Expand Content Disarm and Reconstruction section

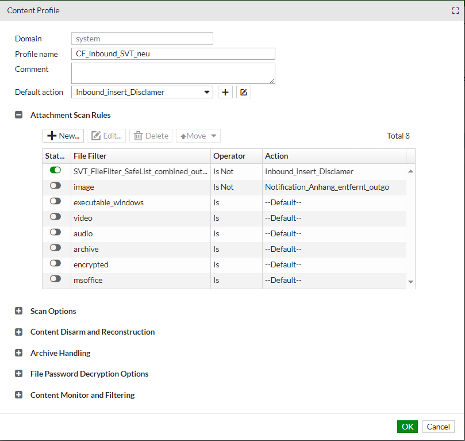tap(18, 332)
